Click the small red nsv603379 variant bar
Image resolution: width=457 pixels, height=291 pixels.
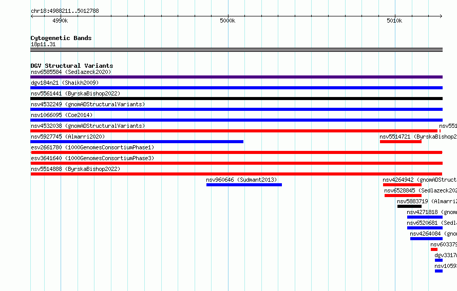pyautogui.click(x=434, y=249)
